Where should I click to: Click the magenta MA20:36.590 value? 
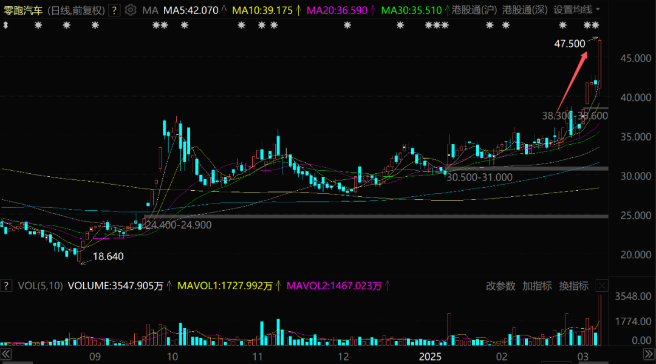pos(337,10)
